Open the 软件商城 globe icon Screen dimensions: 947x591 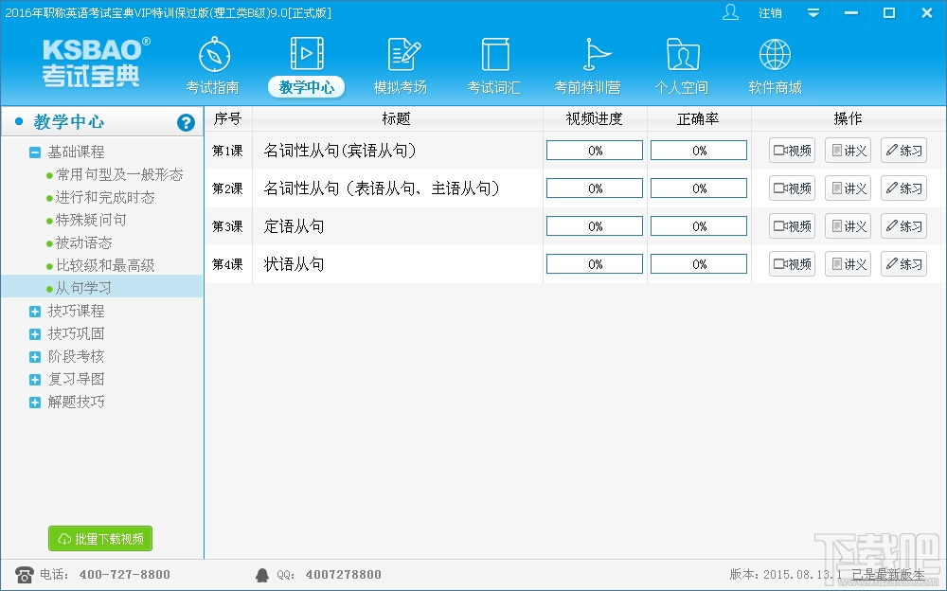tap(775, 54)
